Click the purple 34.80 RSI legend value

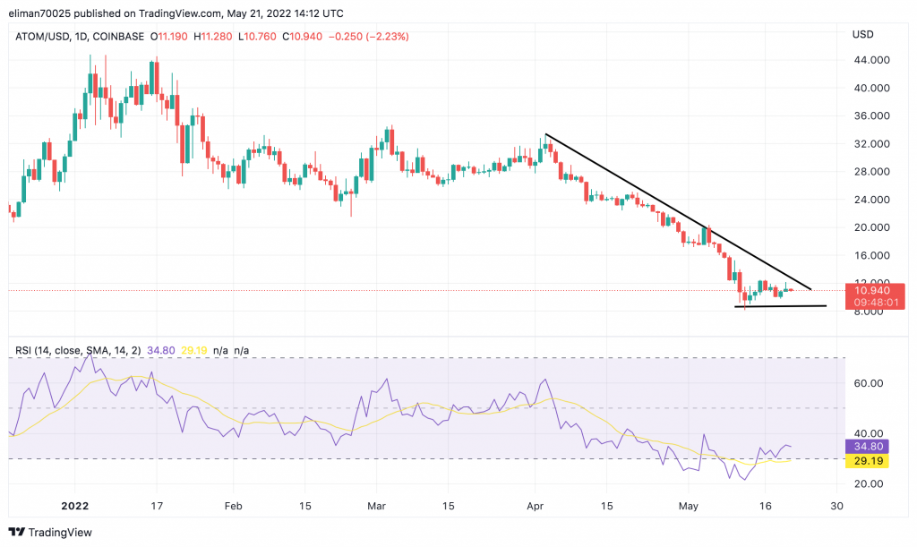click(161, 351)
